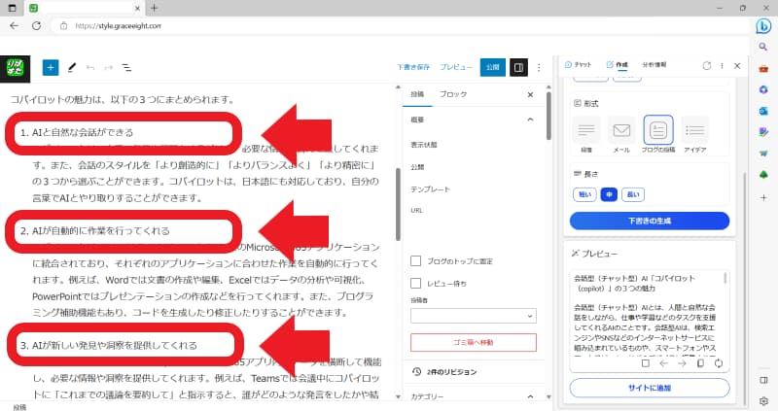Select the paragraph format icon
The image size is (778, 411).
[586, 130]
